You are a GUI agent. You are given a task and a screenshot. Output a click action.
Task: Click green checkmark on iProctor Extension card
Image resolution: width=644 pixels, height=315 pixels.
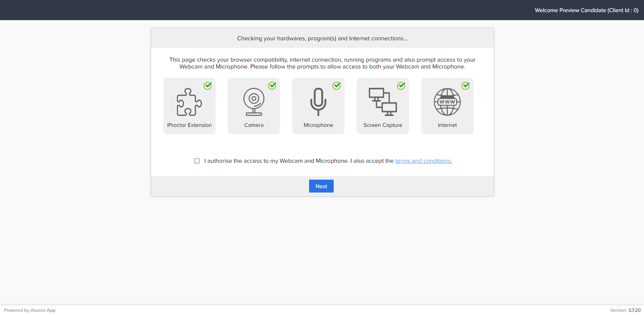pos(208,86)
